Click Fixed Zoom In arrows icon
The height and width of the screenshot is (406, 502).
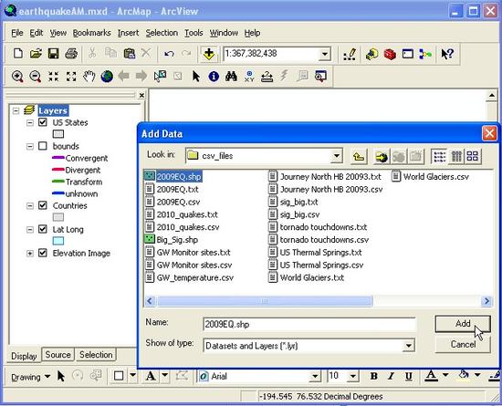(53, 77)
